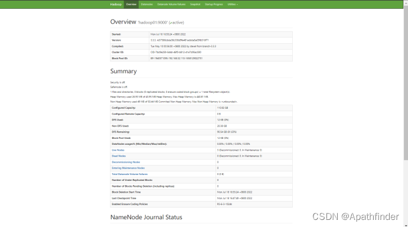
Task: Open Total Datanode Volume Failures link
Action: [129, 174]
